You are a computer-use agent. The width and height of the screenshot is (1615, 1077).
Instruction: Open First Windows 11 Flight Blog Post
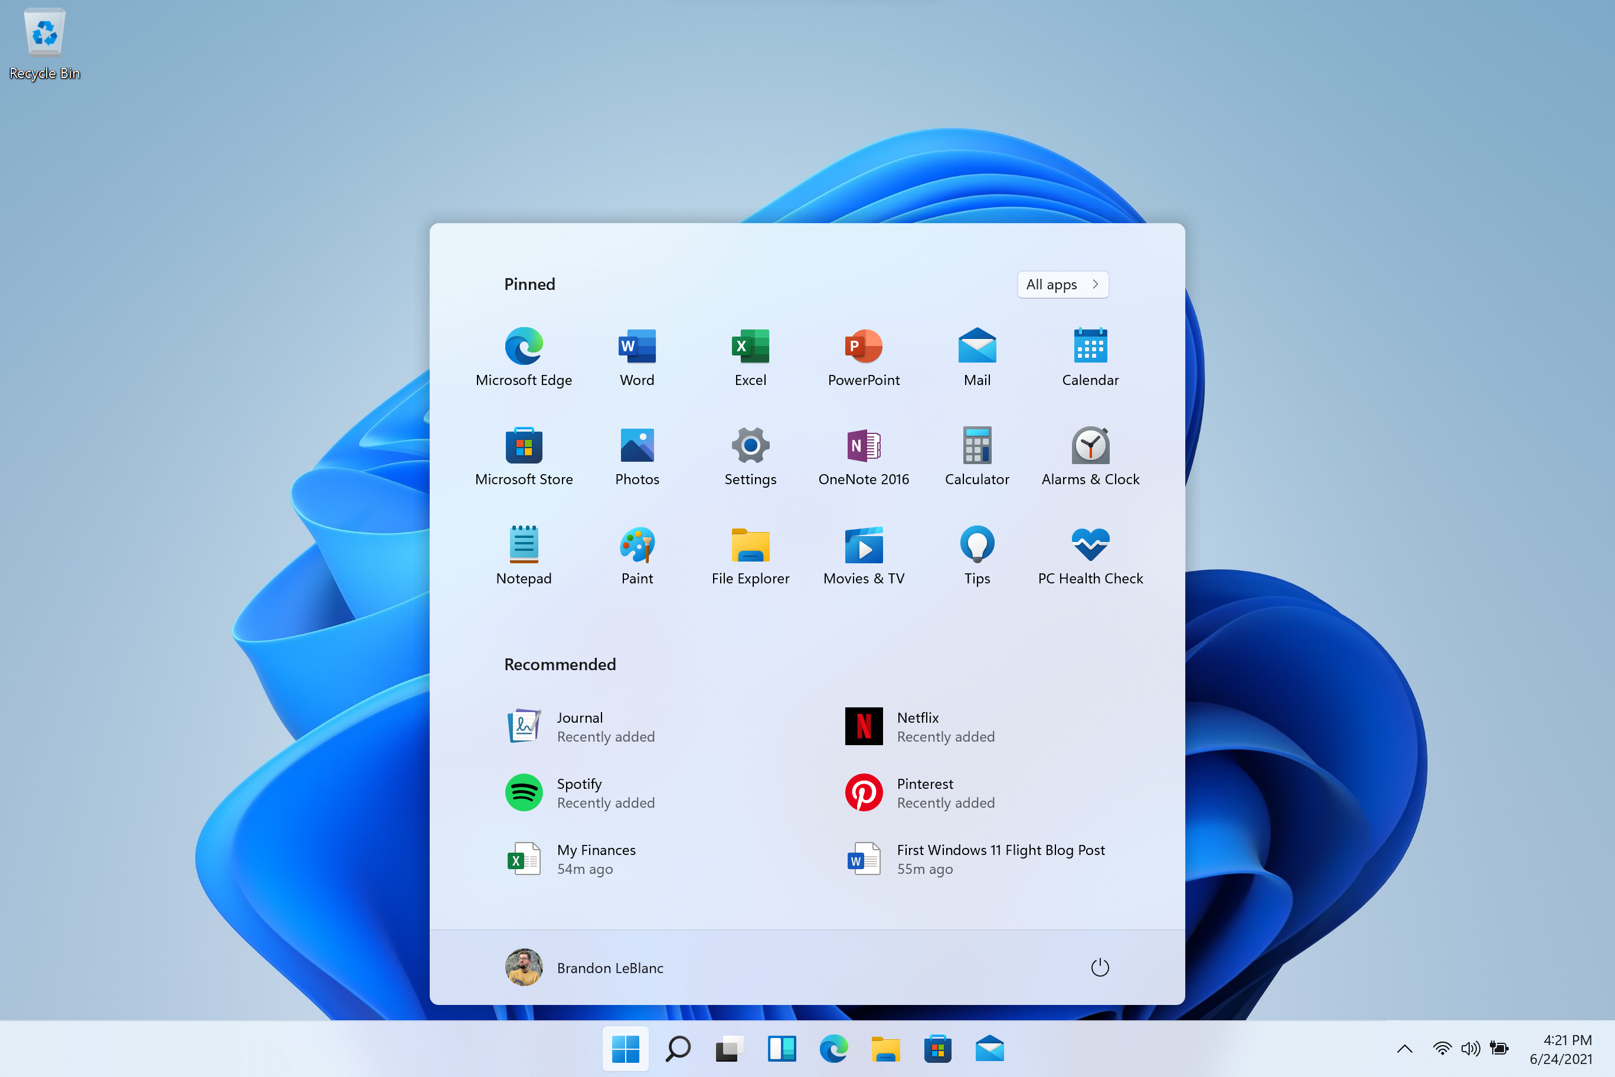click(1000, 859)
